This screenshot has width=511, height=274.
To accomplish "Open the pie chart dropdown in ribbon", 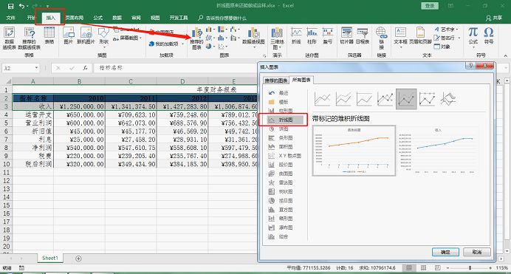I will point(210,47).
